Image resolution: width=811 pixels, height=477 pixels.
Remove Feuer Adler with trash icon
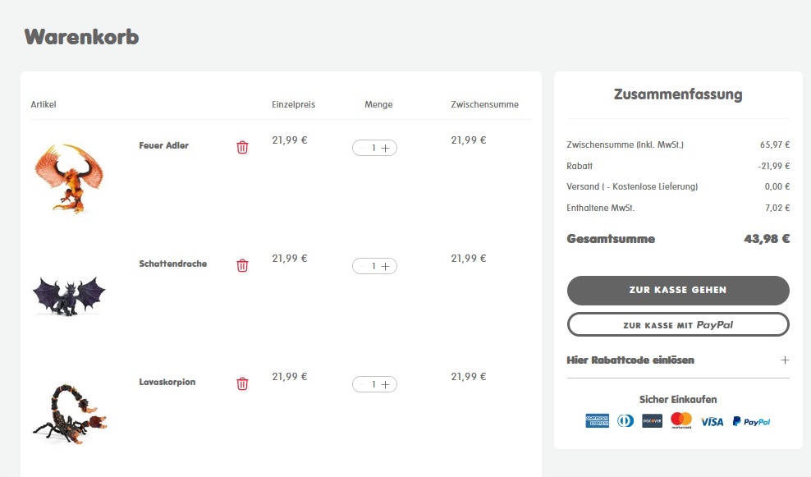coord(242,148)
